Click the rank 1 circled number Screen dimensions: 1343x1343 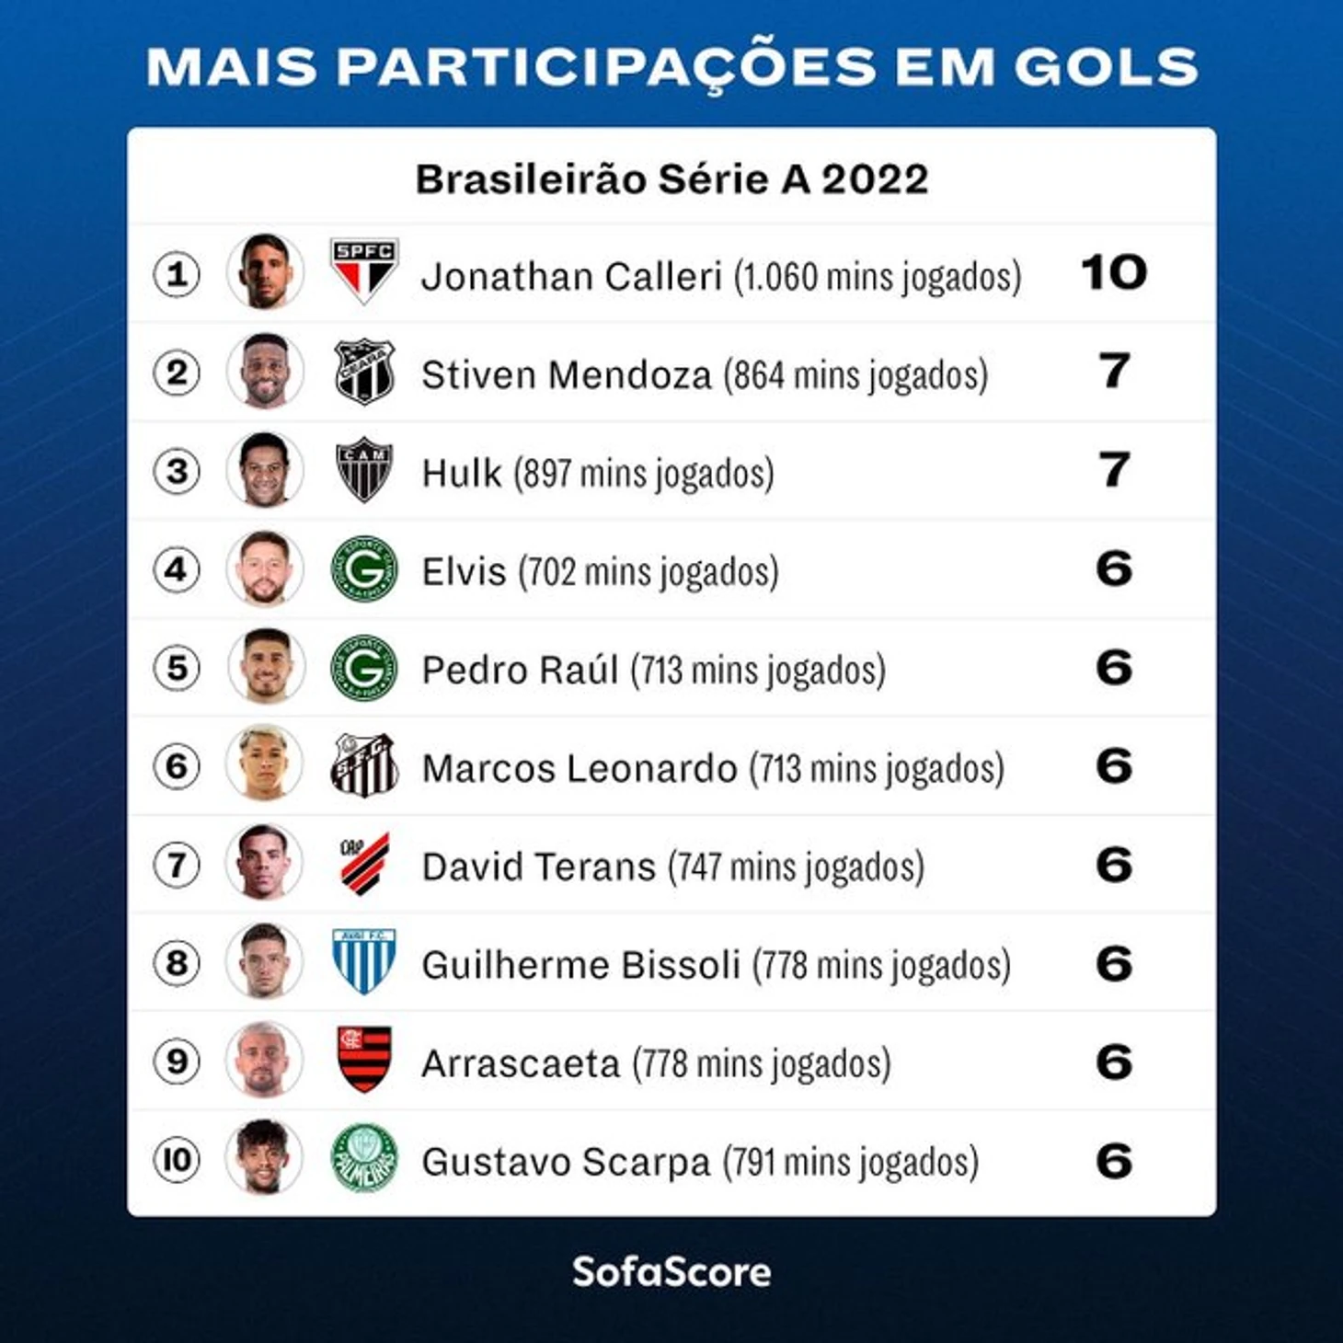pos(177,274)
